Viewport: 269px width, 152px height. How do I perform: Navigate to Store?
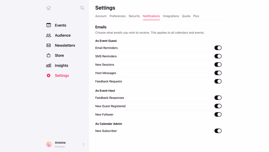click(x=59, y=56)
